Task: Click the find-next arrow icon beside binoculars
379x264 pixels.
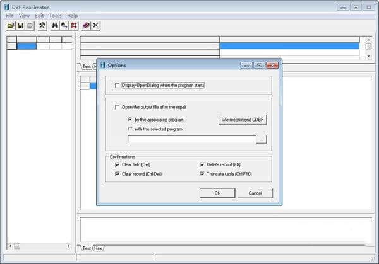Action: tap(64, 26)
